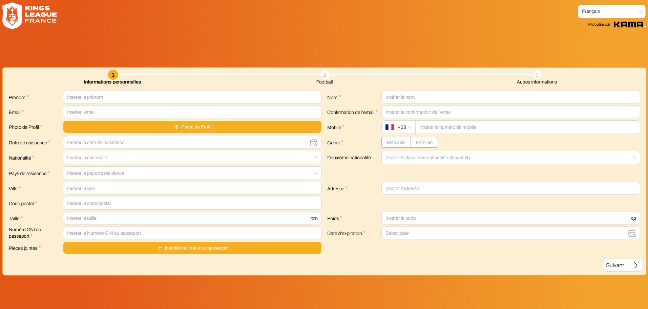The height and width of the screenshot is (309, 648).
Task: Select Masculin as the genre
Action: pyautogui.click(x=396, y=143)
